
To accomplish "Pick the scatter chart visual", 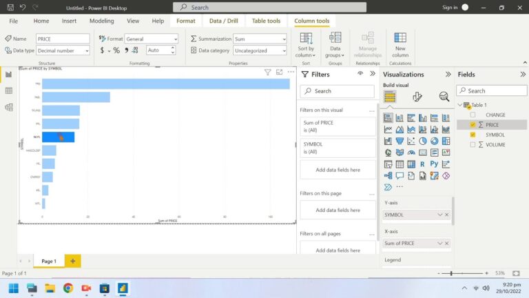I will click(x=411, y=141).
